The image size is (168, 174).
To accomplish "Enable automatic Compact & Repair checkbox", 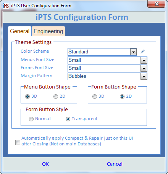I will click(x=18, y=142).
